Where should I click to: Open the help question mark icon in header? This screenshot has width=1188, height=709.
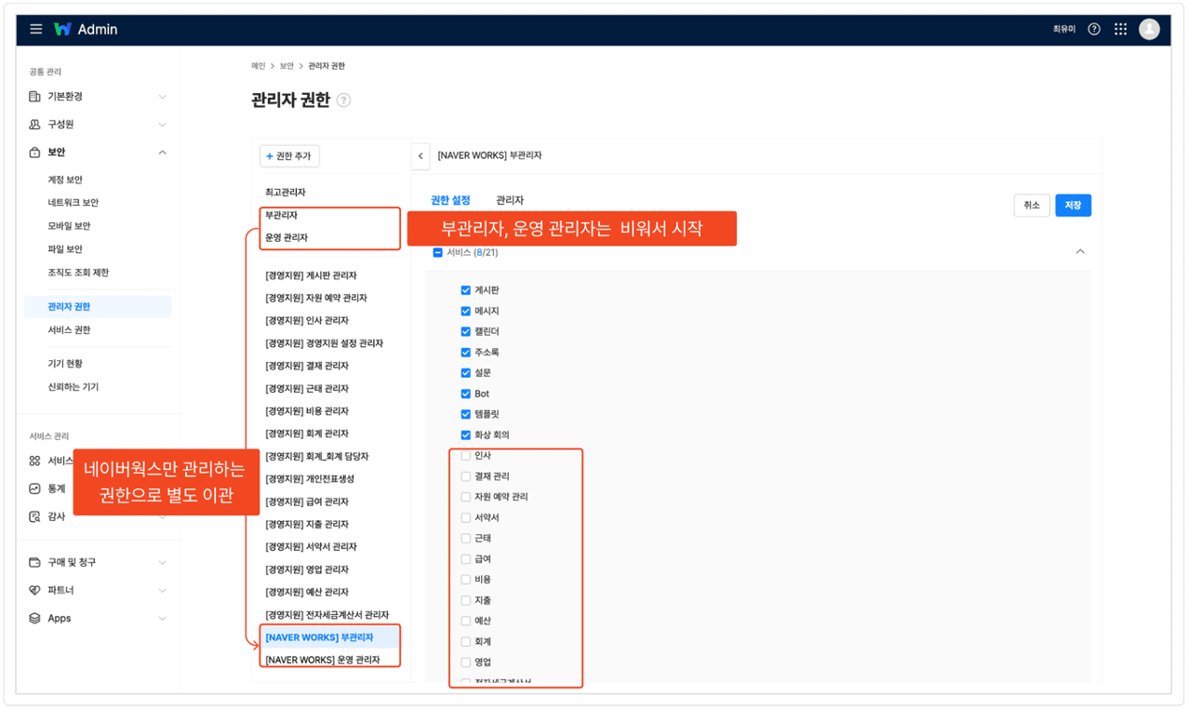tap(1094, 29)
